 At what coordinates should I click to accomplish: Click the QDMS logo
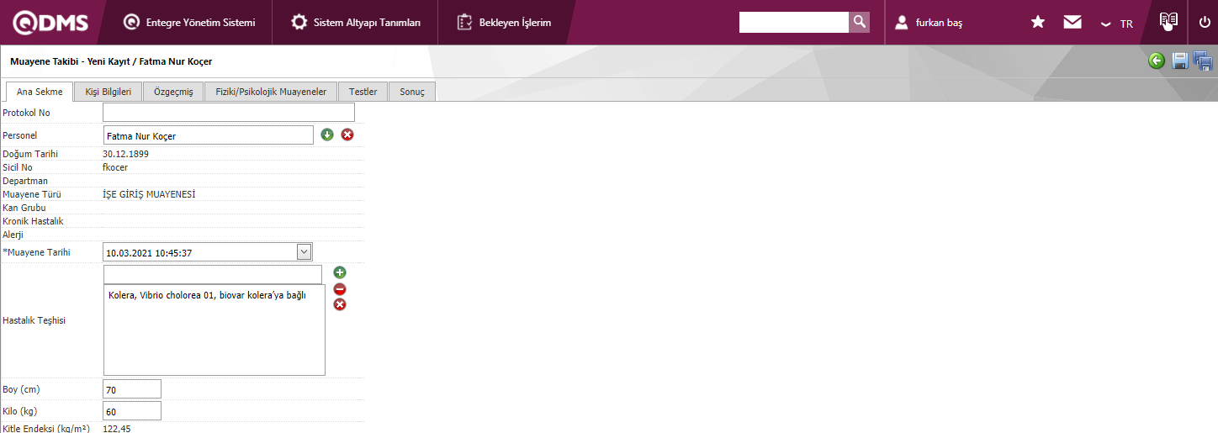click(x=50, y=23)
